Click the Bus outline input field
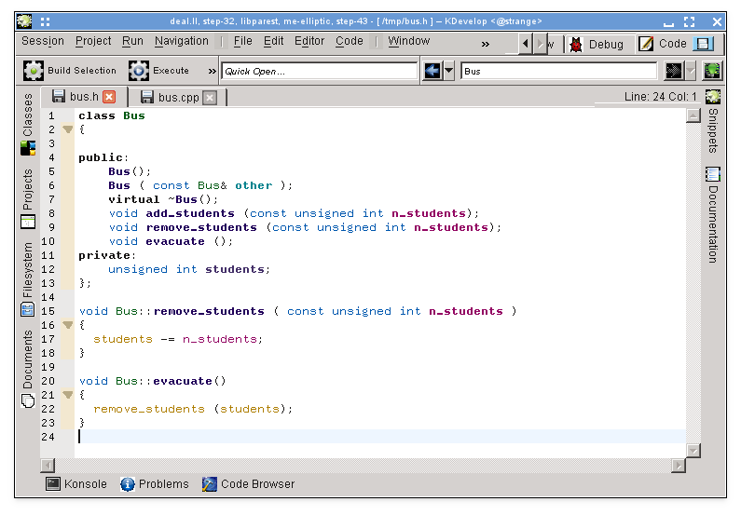Viewport: 741px width, 515px height. (559, 72)
